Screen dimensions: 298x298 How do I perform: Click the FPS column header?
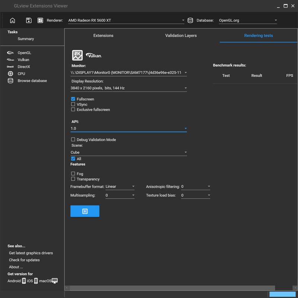[x=290, y=76]
